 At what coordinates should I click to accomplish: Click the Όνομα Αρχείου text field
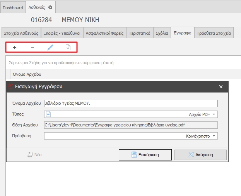point(131,104)
